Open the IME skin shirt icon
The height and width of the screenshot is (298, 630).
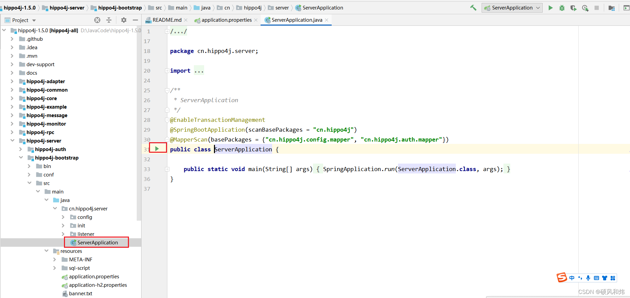click(604, 278)
